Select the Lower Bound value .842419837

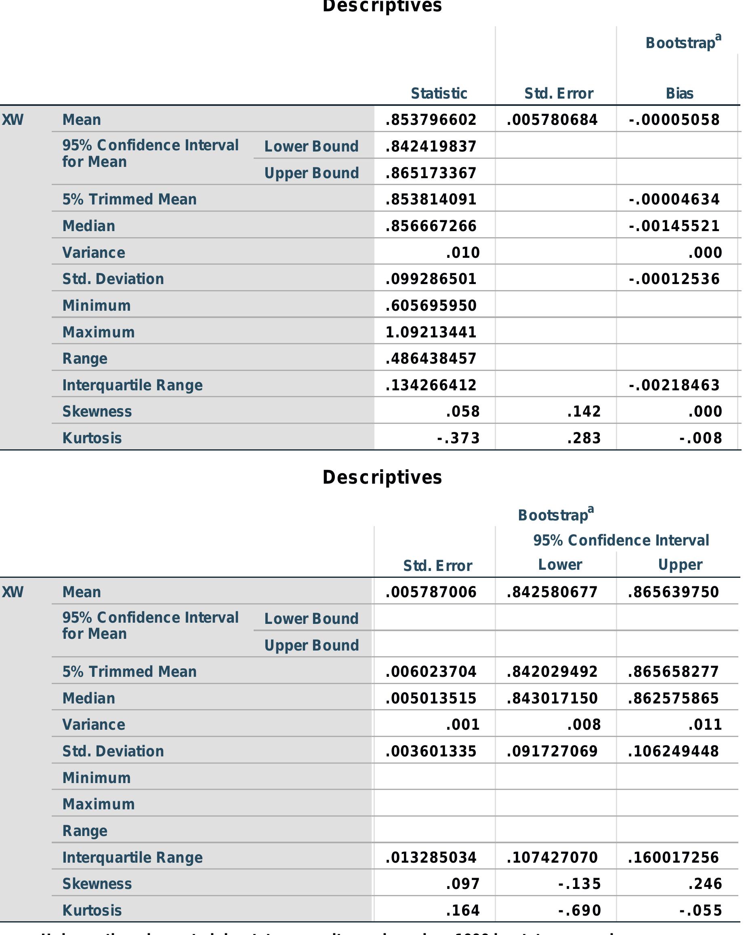(431, 147)
